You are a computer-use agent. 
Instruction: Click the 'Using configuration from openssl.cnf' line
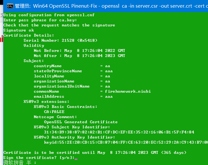pyautogui.click(x=49, y=15)
